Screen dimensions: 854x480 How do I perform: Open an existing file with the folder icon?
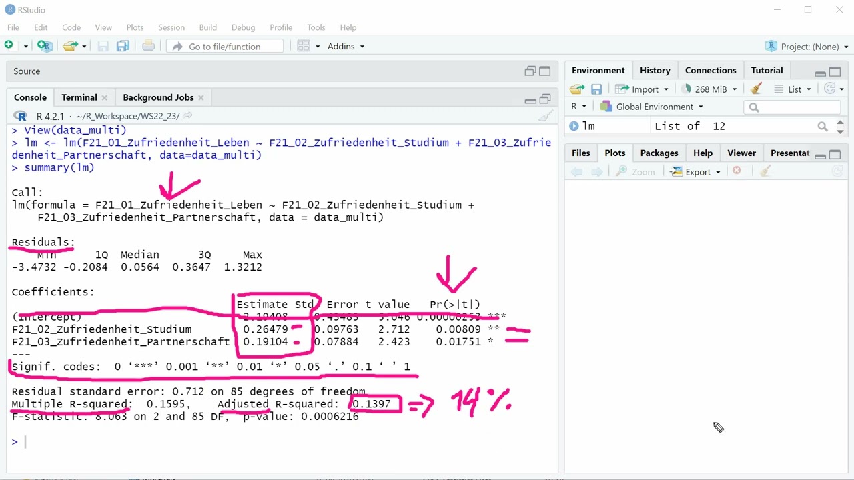click(x=70, y=46)
